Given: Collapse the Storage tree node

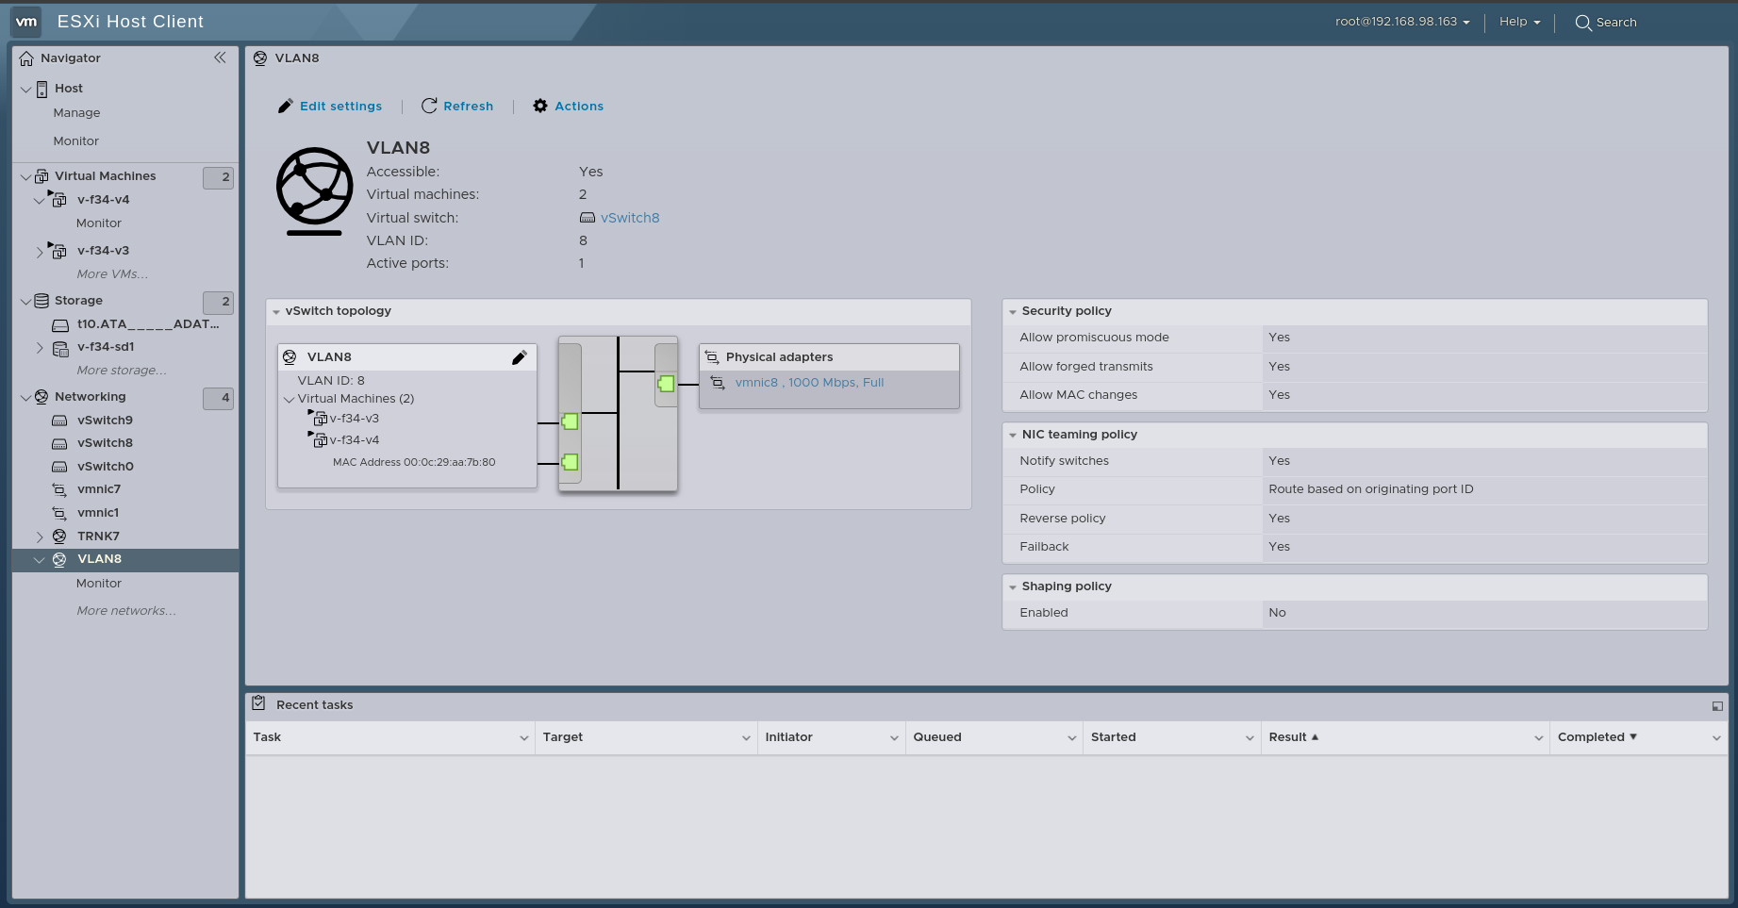Looking at the screenshot, I should coord(26,301).
